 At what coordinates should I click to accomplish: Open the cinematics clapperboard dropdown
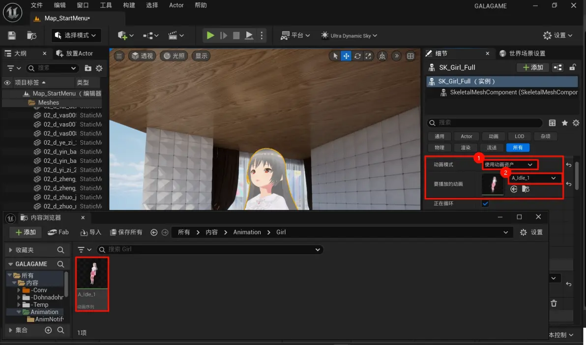176,35
